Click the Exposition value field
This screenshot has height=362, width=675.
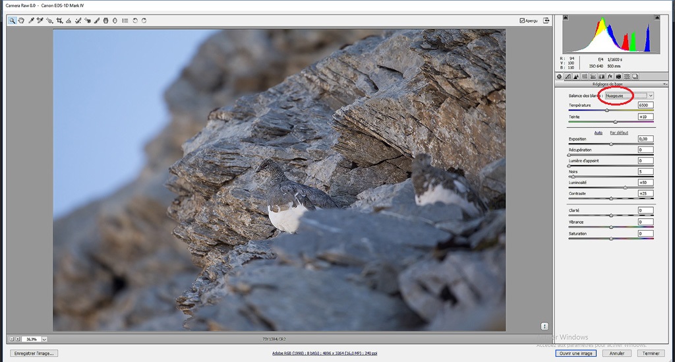tap(645, 139)
